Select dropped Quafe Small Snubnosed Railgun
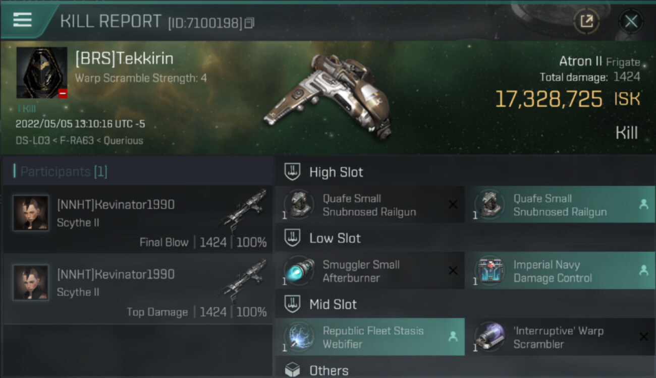This screenshot has width=656, height=378. click(x=560, y=205)
